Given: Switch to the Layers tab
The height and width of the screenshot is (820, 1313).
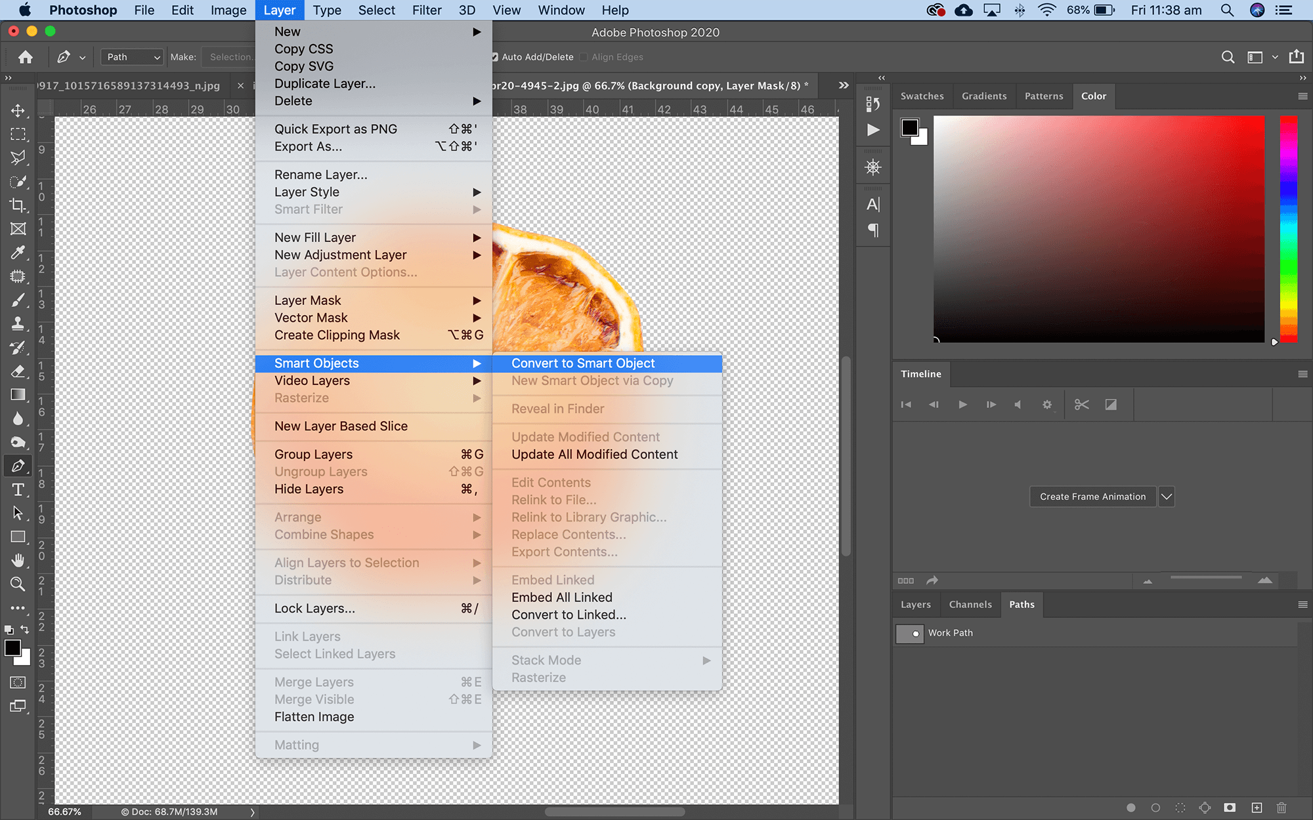Looking at the screenshot, I should tap(916, 605).
